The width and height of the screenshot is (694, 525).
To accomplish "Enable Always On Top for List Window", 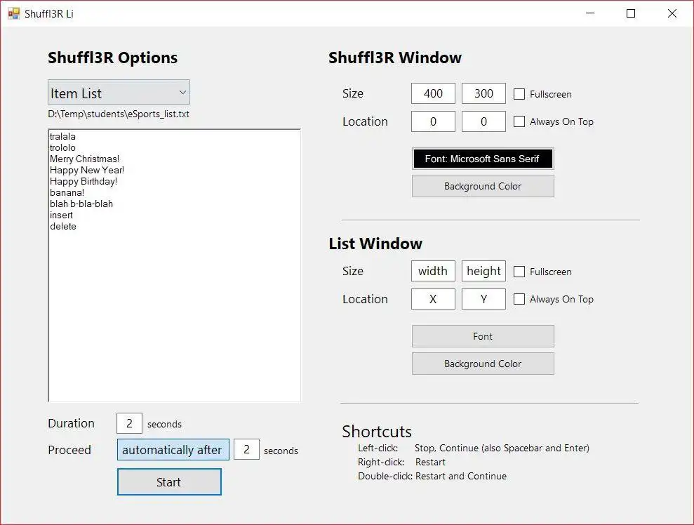I will click(519, 299).
